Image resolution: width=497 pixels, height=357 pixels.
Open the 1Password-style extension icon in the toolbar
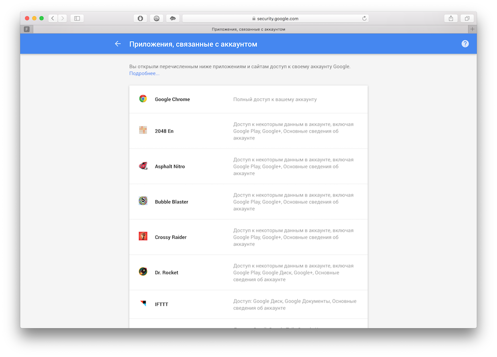141,18
